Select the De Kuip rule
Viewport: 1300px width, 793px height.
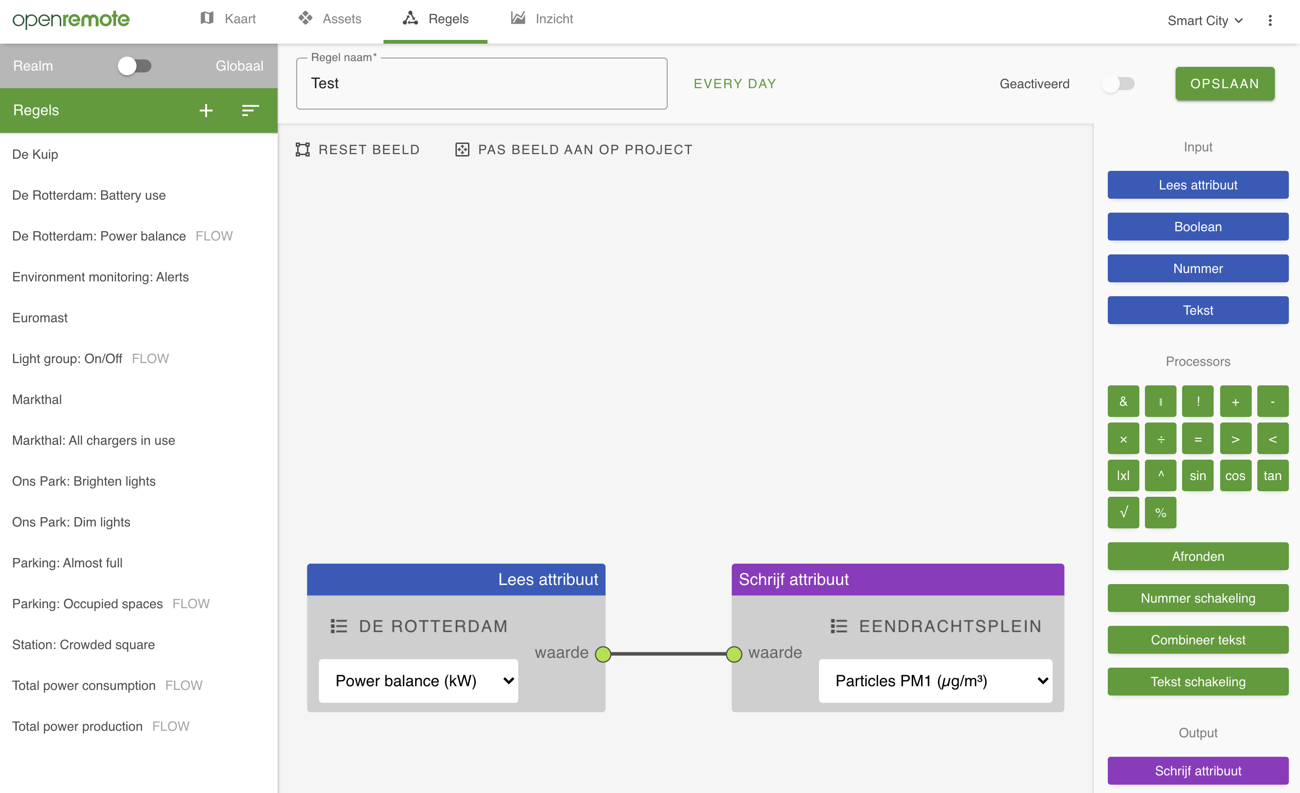35,154
